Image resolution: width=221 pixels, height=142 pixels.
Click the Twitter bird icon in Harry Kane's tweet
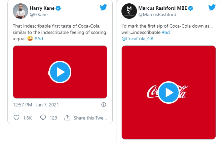[x=103, y=8]
